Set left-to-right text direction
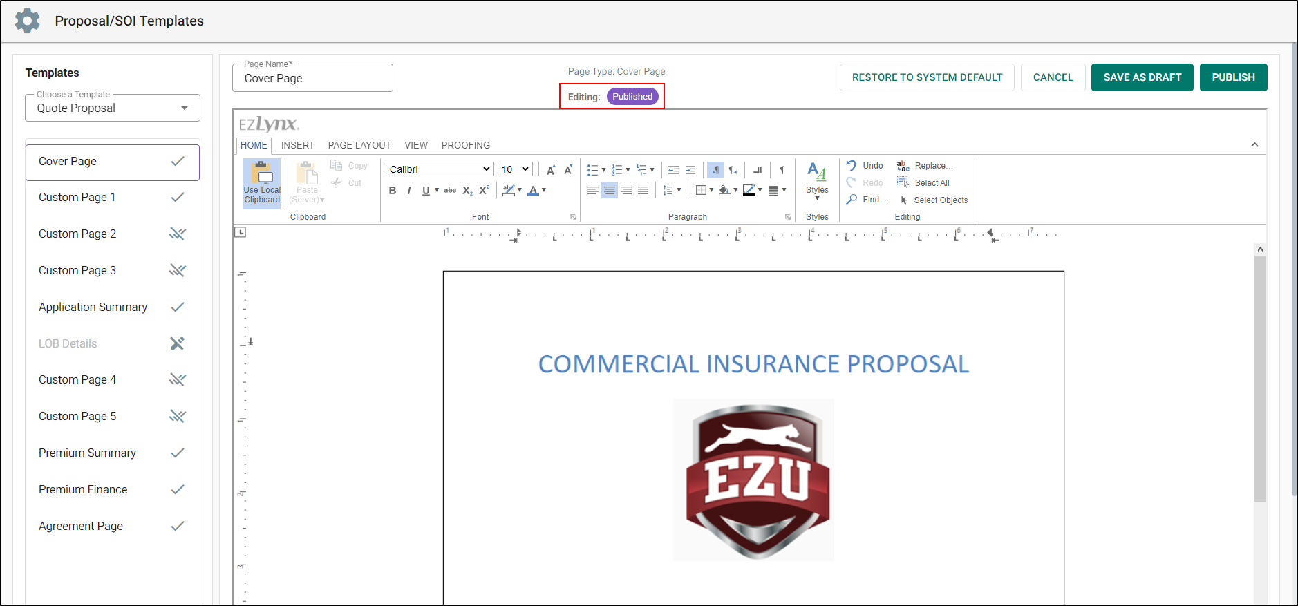The height and width of the screenshot is (606, 1298). (715, 170)
